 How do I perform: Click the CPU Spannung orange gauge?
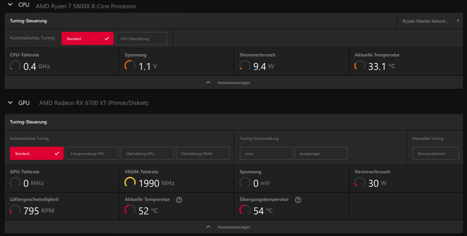[130, 66]
